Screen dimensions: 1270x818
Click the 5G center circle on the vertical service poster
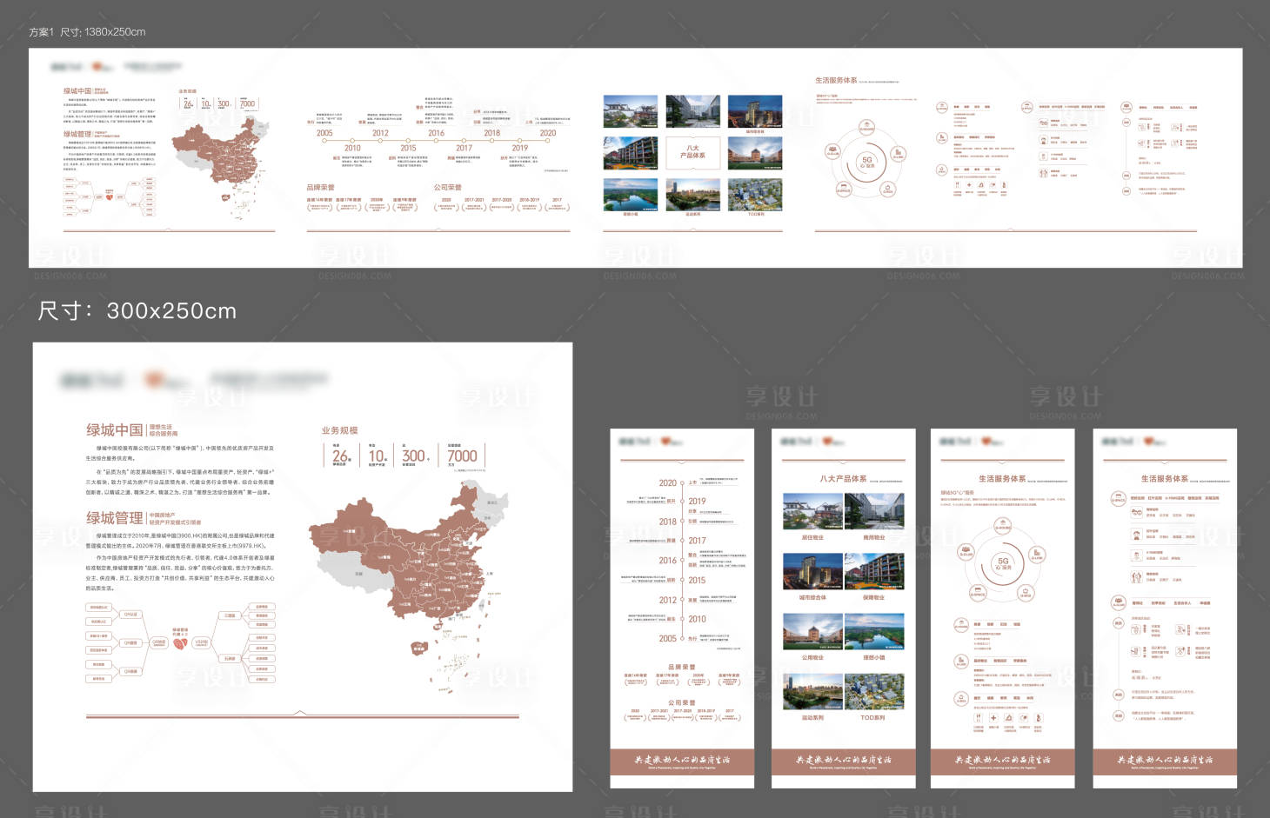(x=1003, y=564)
